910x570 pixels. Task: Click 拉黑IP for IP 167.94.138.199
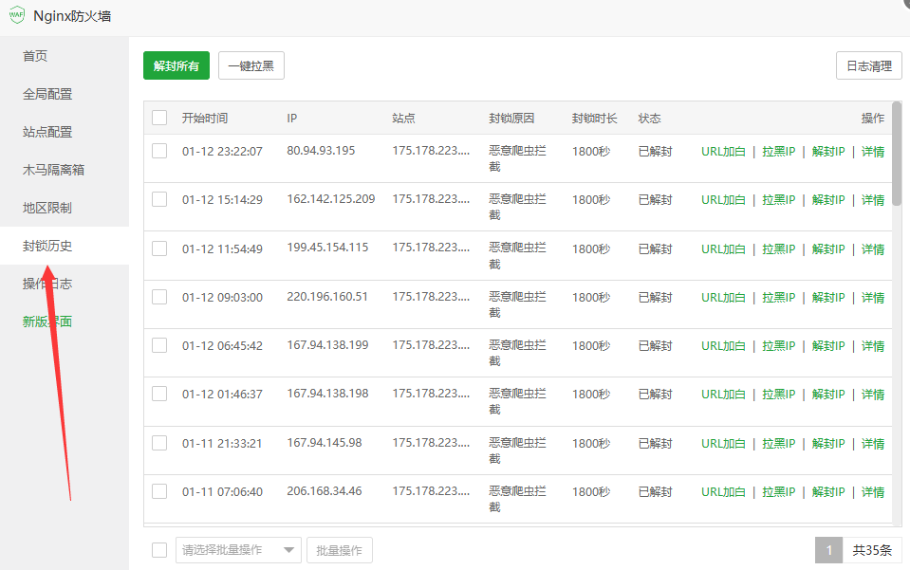click(x=779, y=346)
